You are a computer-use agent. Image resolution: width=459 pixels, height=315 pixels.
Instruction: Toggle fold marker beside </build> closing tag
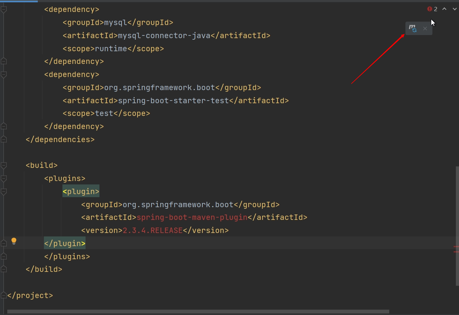pyautogui.click(x=4, y=270)
